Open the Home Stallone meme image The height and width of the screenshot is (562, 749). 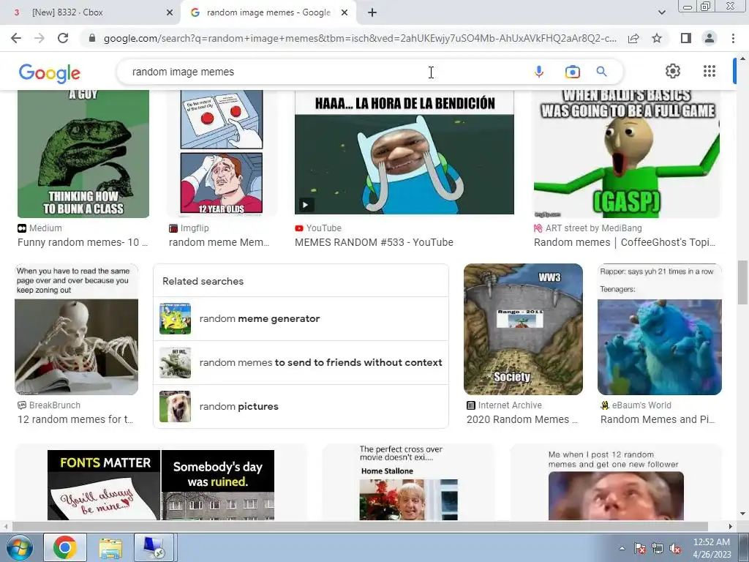[x=408, y=483]
